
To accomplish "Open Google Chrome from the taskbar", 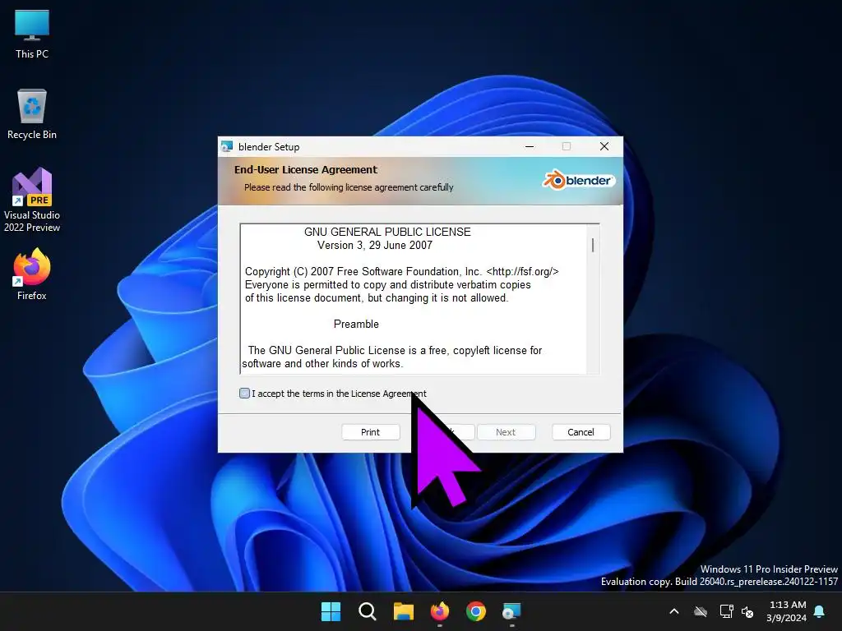I will click(476, 611).
